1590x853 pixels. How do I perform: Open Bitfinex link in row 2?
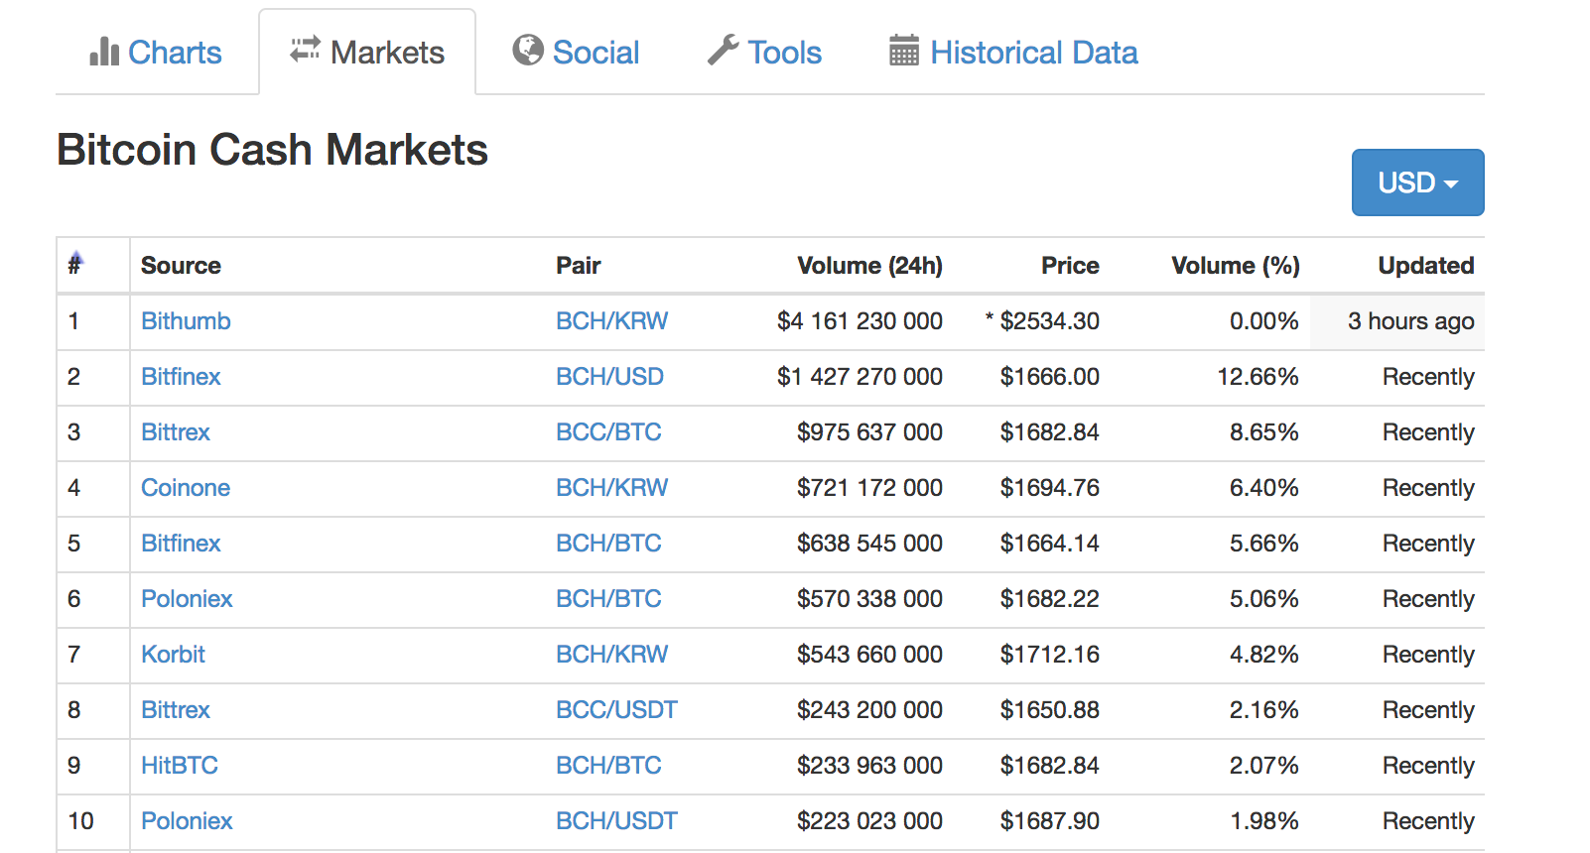181,377
